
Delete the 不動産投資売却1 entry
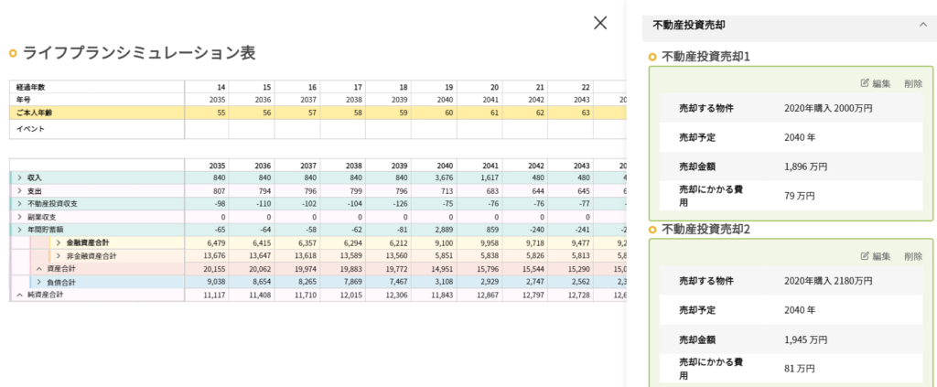pyautogui.click(x=912, y=83)
